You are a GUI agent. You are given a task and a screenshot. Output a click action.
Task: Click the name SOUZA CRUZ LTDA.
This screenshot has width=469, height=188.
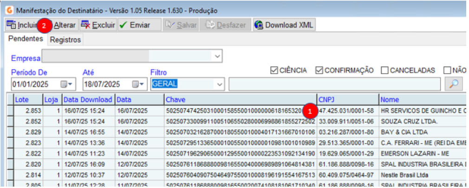coord(410,121)
